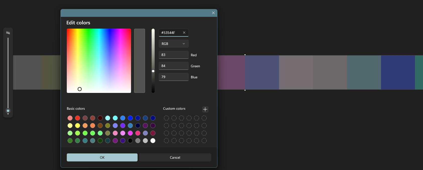Click the olive block left of dialog
Image resolution: width=423 pixels, height=170 pixels.
[x=51, y=72]
